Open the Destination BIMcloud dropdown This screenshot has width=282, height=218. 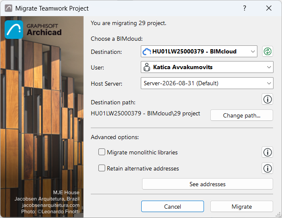[x=199, y=51]
